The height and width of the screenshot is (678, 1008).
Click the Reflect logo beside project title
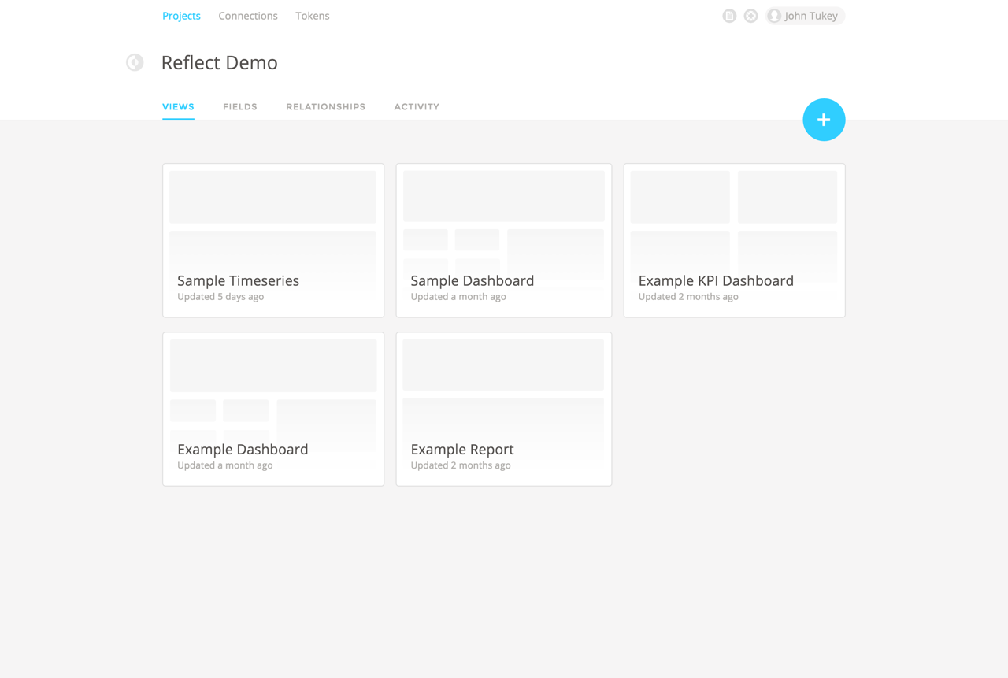(x=135, y=62)
